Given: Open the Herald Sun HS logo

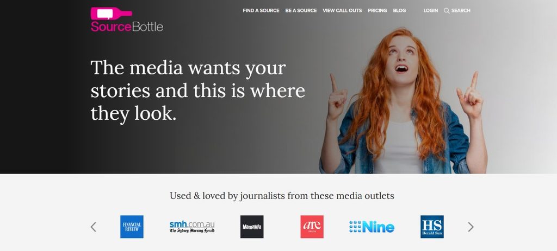Looking at the screenshot, I should coord(432,227).
